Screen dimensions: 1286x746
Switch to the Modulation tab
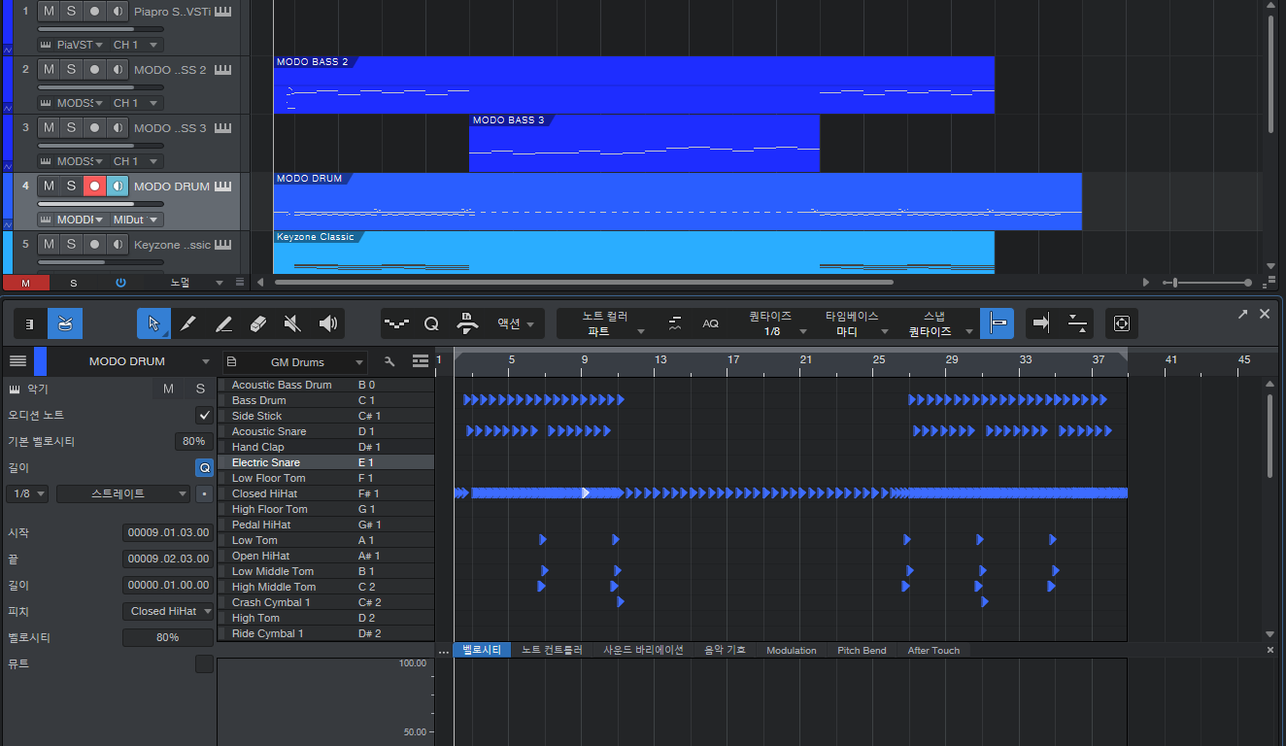pos(792,650)
